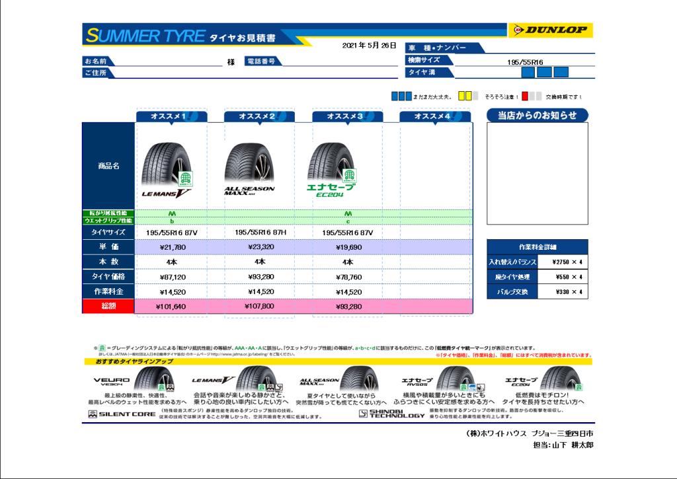
Task: Click the エナセーブ EC204 tire image in オススメ3
Action: [330, 163]
